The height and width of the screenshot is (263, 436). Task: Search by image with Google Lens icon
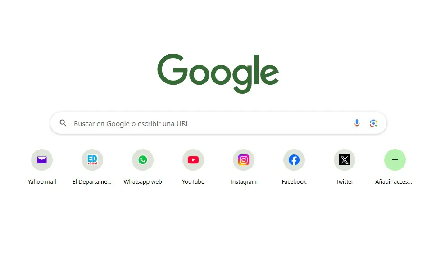(x=373, y=123)
